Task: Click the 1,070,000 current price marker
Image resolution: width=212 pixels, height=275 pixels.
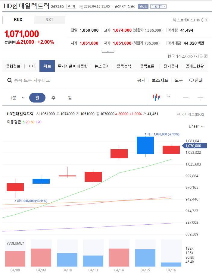Action: coord(195,146)
